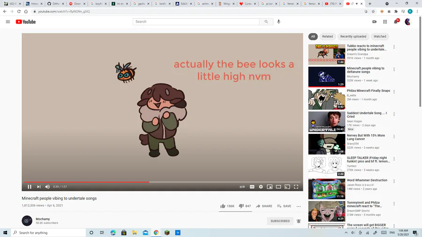The height and width of the screenshot is (237, 422).
Task: Mute the video volume
Action: [47, 187]
